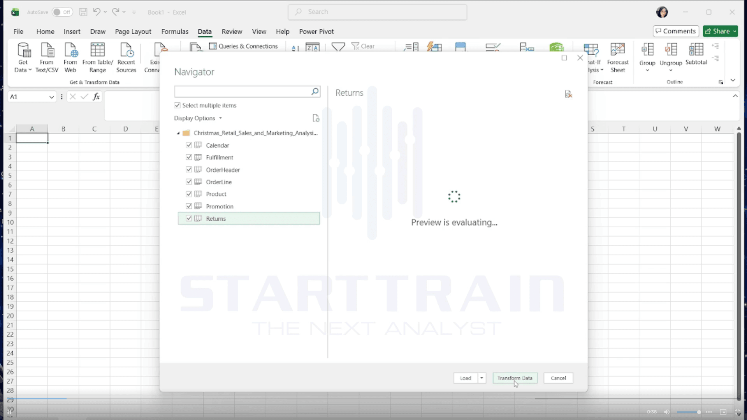This screenshot has height=420, width=747.
Task: Switch to the Review tab
Action: pos(232,32)
